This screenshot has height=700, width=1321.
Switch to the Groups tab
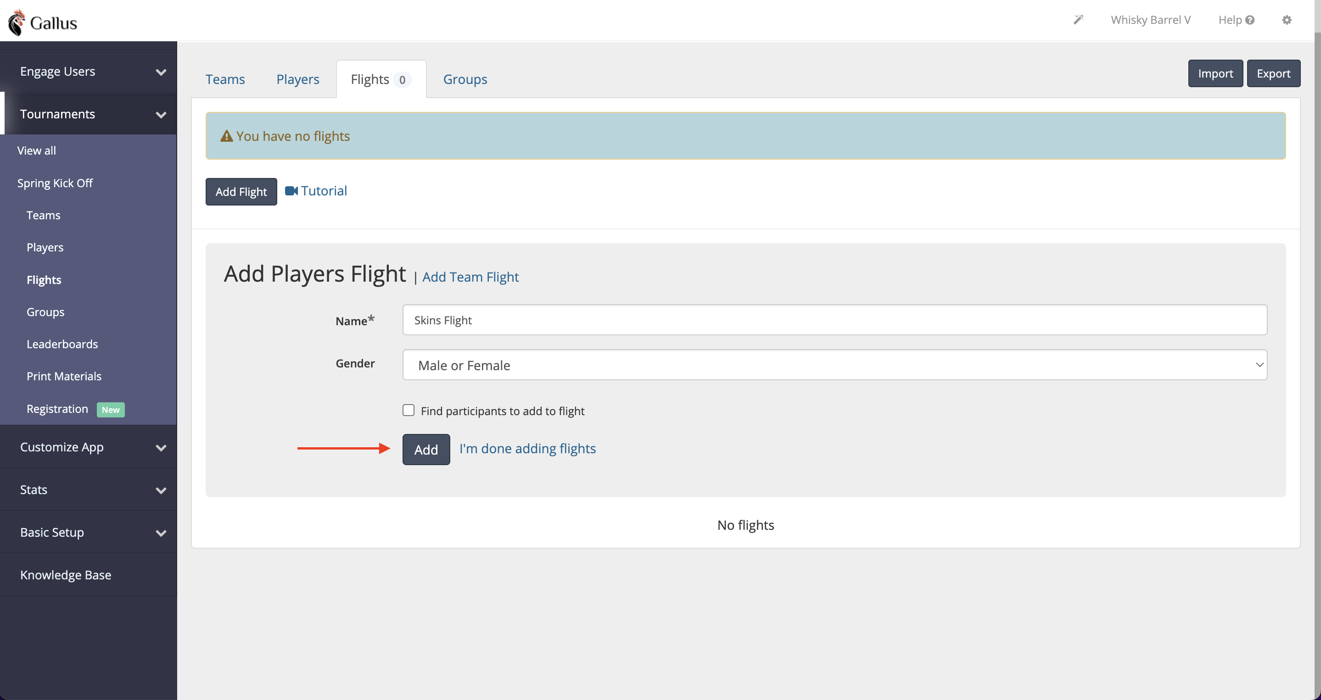coord(465,79)
